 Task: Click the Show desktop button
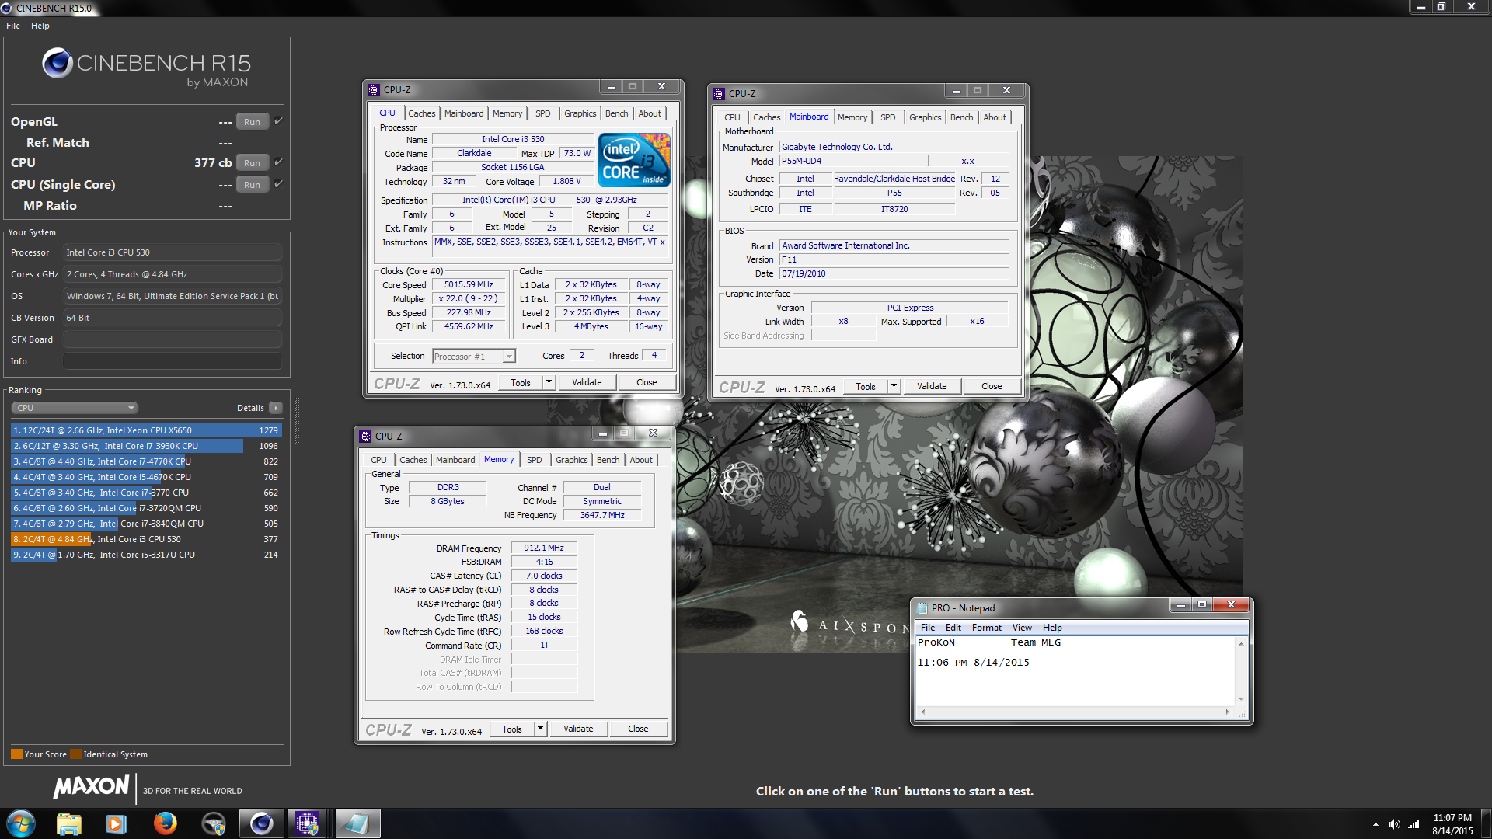pyautogui.click(x=1487, y=823)
